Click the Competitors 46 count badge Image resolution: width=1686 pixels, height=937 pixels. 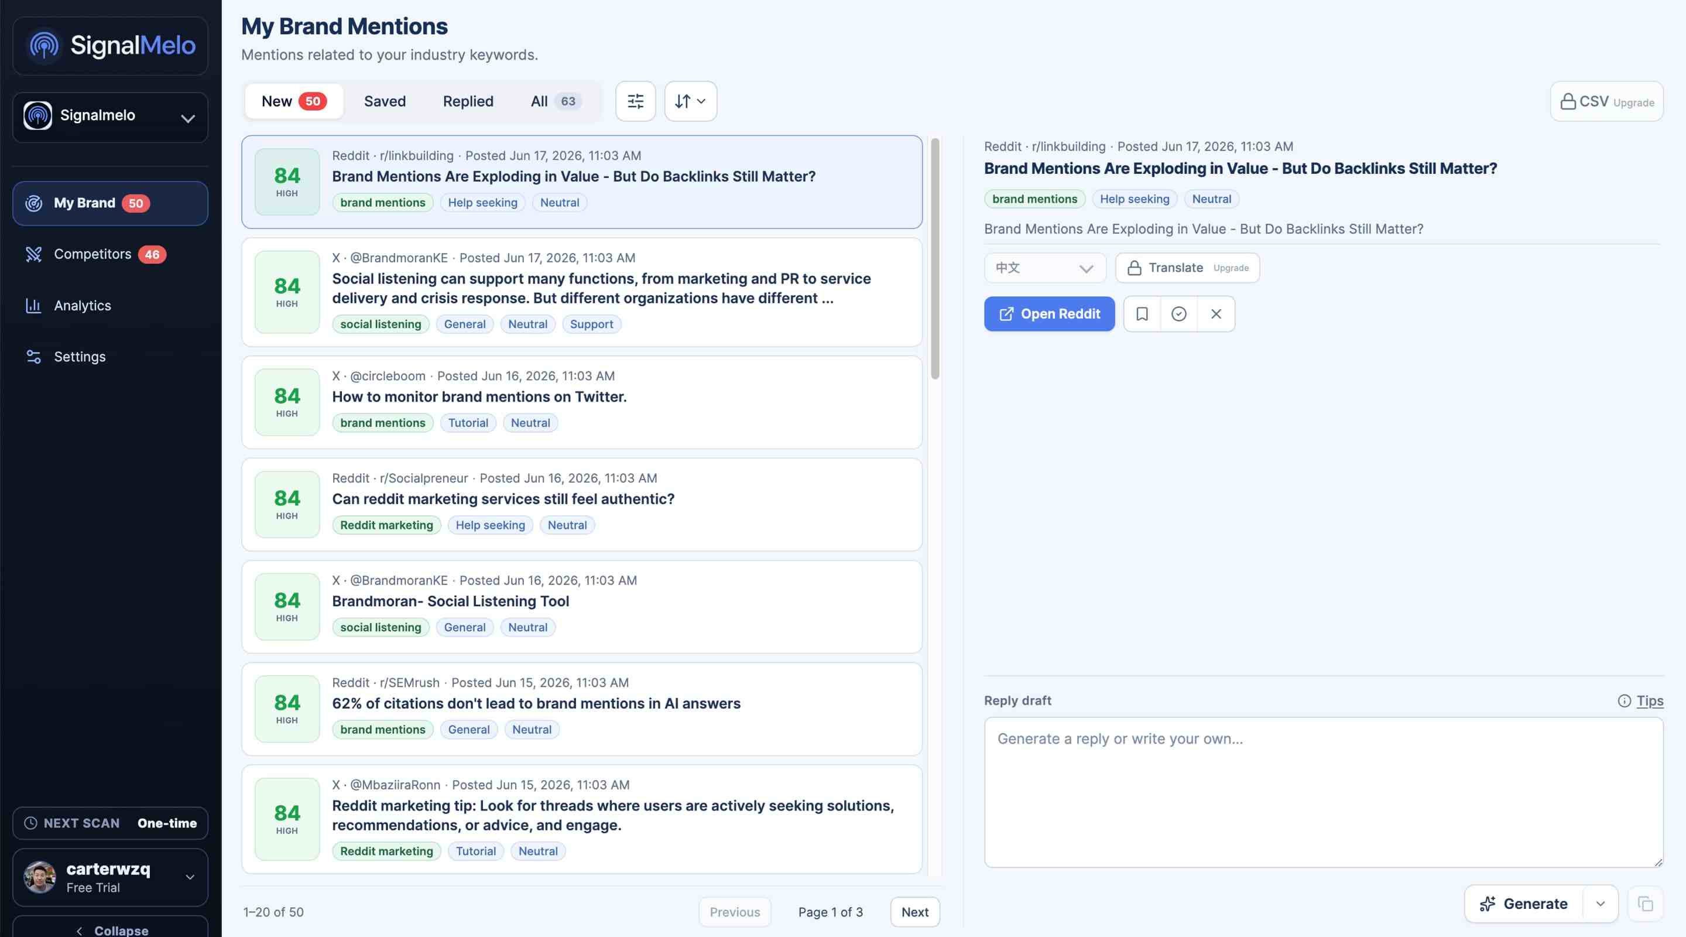coord(152,255)
